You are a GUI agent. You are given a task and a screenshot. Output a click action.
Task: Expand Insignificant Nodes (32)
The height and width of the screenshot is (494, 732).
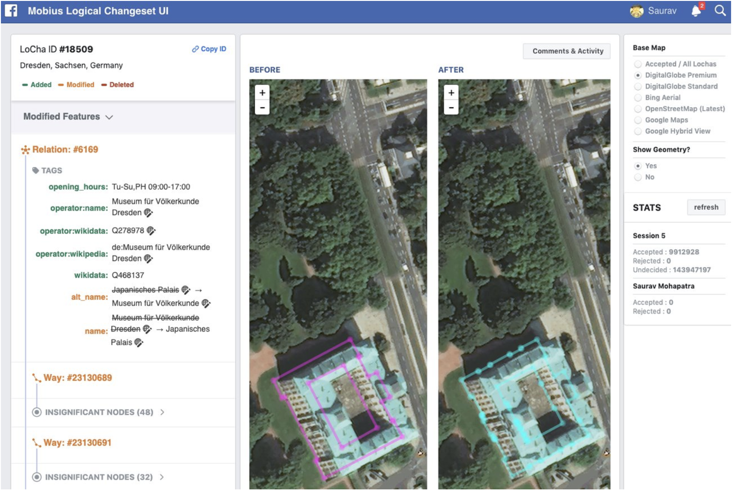pos(162,477)
